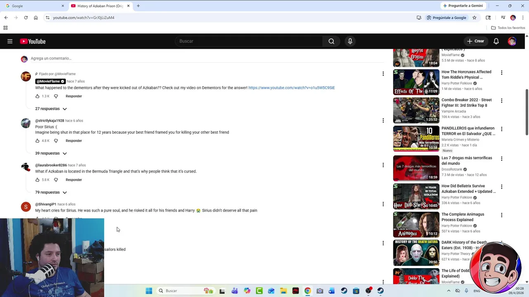Viewport: 529px width, 297px height.
Task: Reply to the @strictlykaja1928 comment
Action: pyautogui.click(x=74, y=141)
